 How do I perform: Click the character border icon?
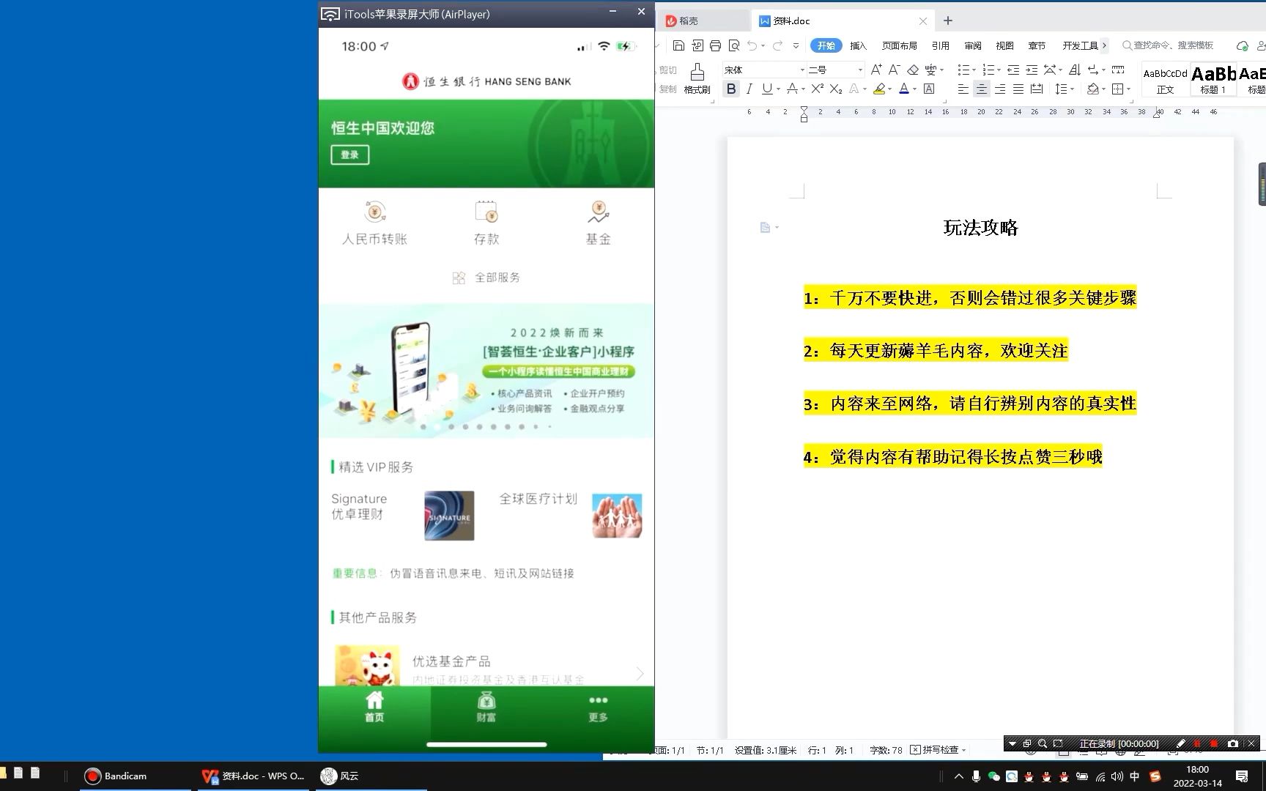coord(929,89)
